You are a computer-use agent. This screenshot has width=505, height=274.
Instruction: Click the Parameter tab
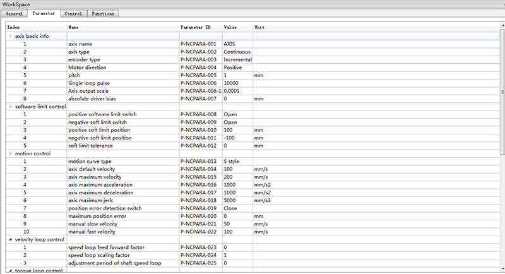point(44,13)
